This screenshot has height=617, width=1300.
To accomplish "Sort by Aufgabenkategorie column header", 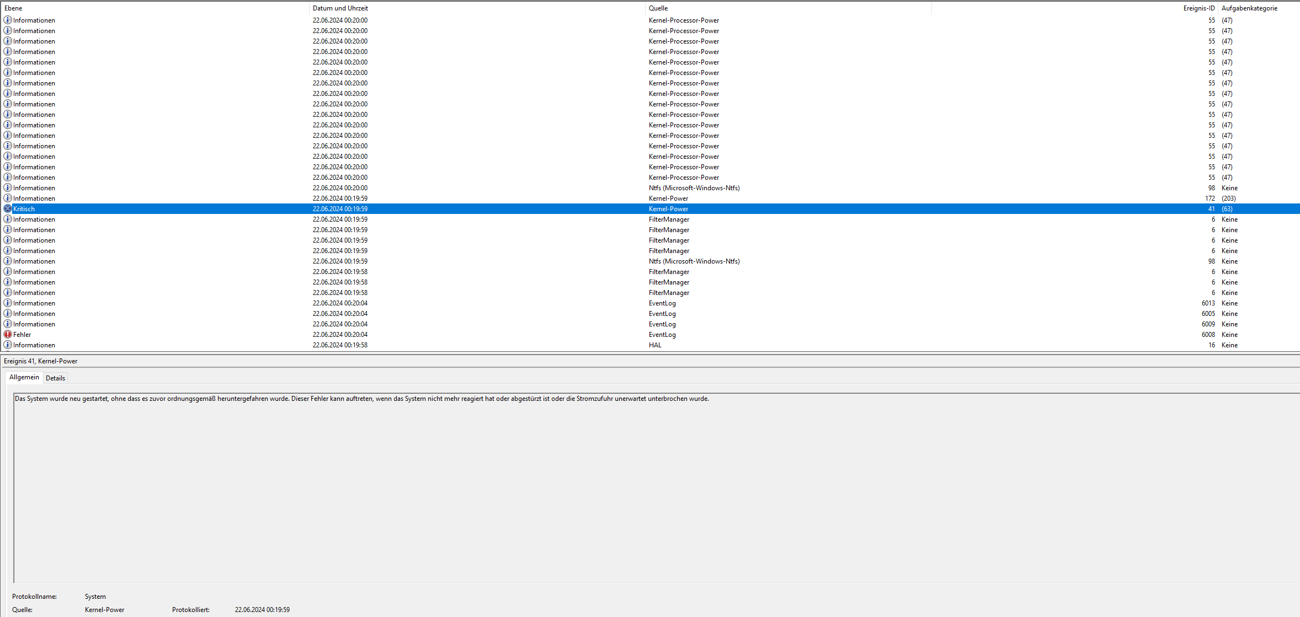I will [x=1249, y=8].
